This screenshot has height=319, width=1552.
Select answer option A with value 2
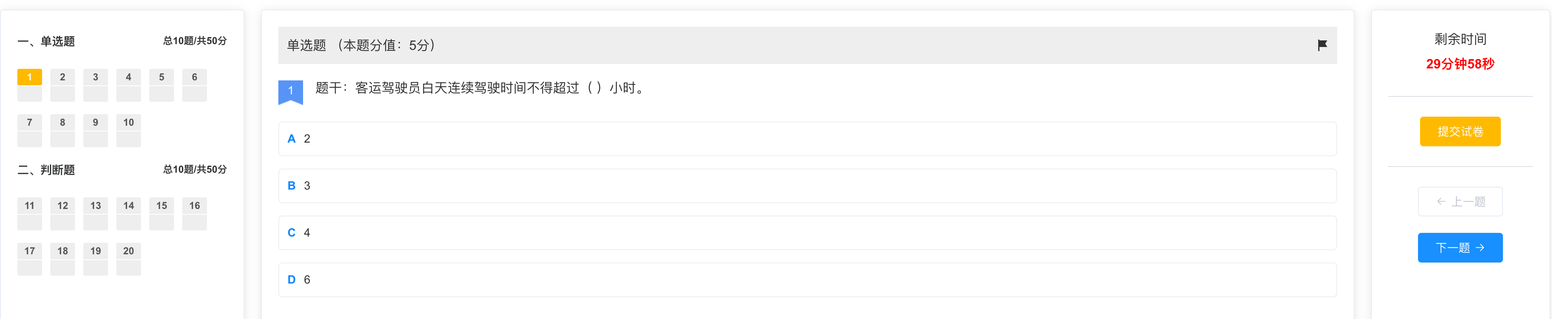[807, 139]
